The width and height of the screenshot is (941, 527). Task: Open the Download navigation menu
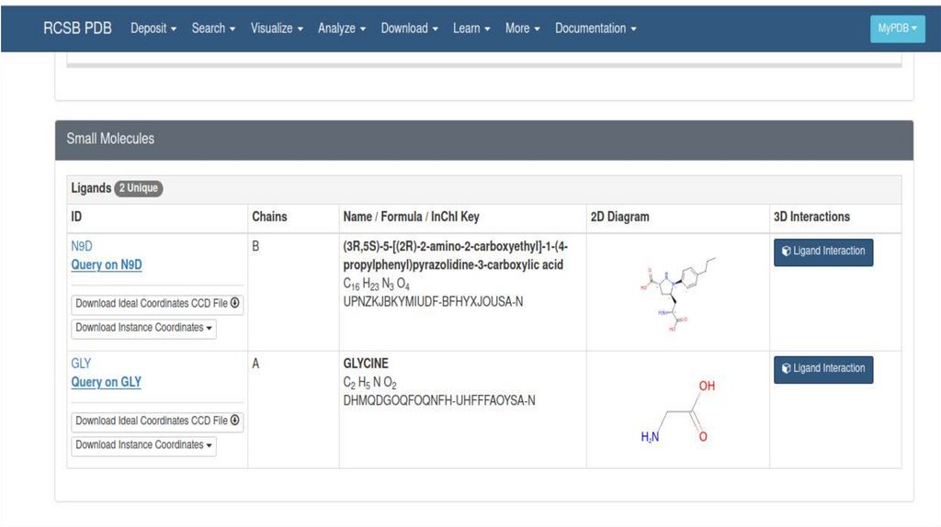click(409, 28)
